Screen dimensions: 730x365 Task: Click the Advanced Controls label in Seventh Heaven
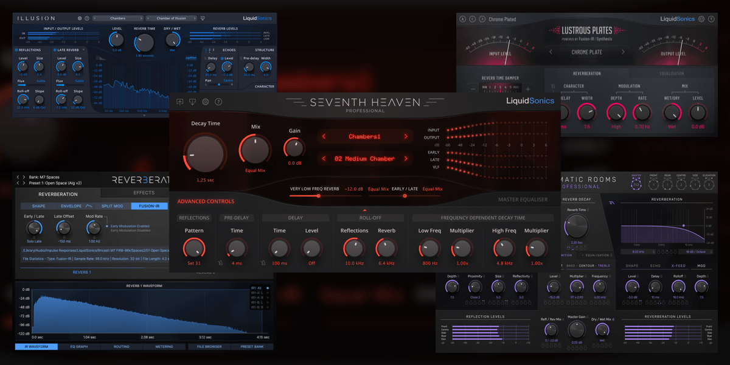pos(206,201)
